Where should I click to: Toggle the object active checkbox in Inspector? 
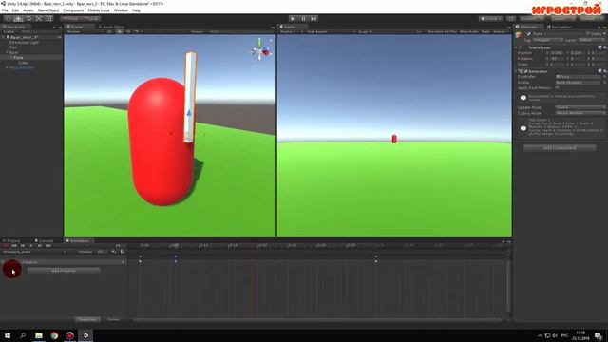pos(528,34)
